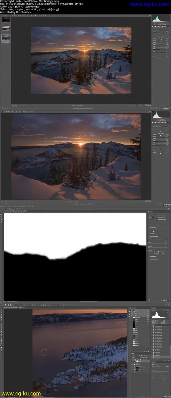This screenshot has width=171, height=398.
Task: Pick the Zoom tool in top Camera Raw toolbar
Action: click(12, 15)
